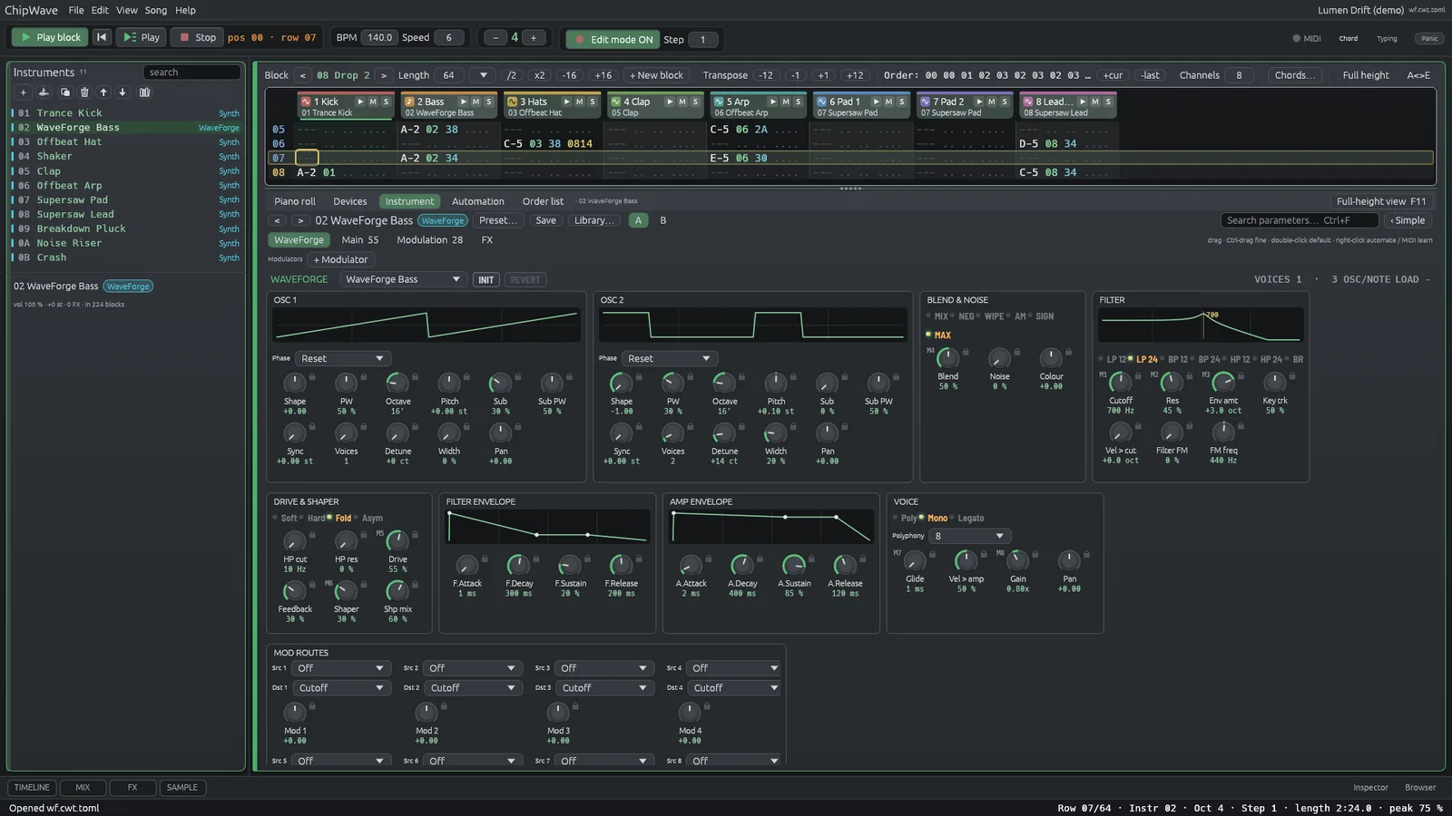Click the lock icon beside the Blend knob
Screen dimensions: 1452x816
pos(966,352)
